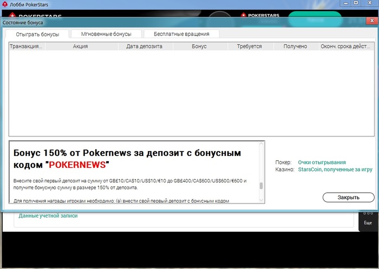Click the Требуется column header
This screenshot has height=269, width=379.
click(x=250, y=46)
